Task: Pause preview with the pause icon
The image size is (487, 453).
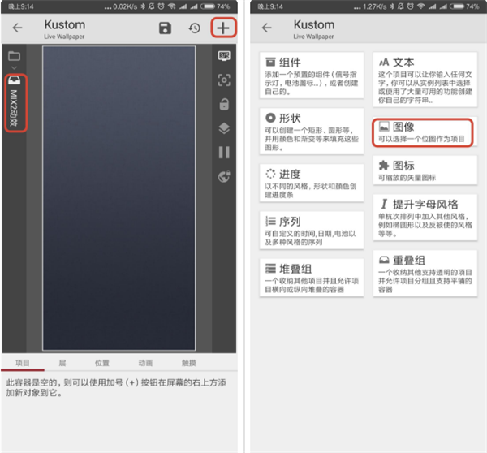Action: [x=224, y=153]
